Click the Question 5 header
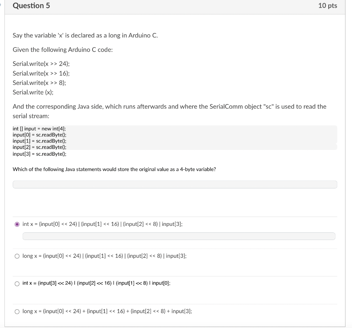Image resolution: width=352 pixels, height=328 pixels. tap(31, 6)
